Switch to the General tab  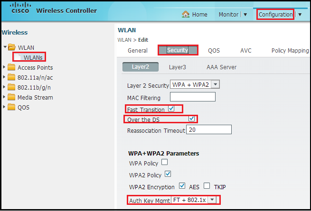click(138, 50)
